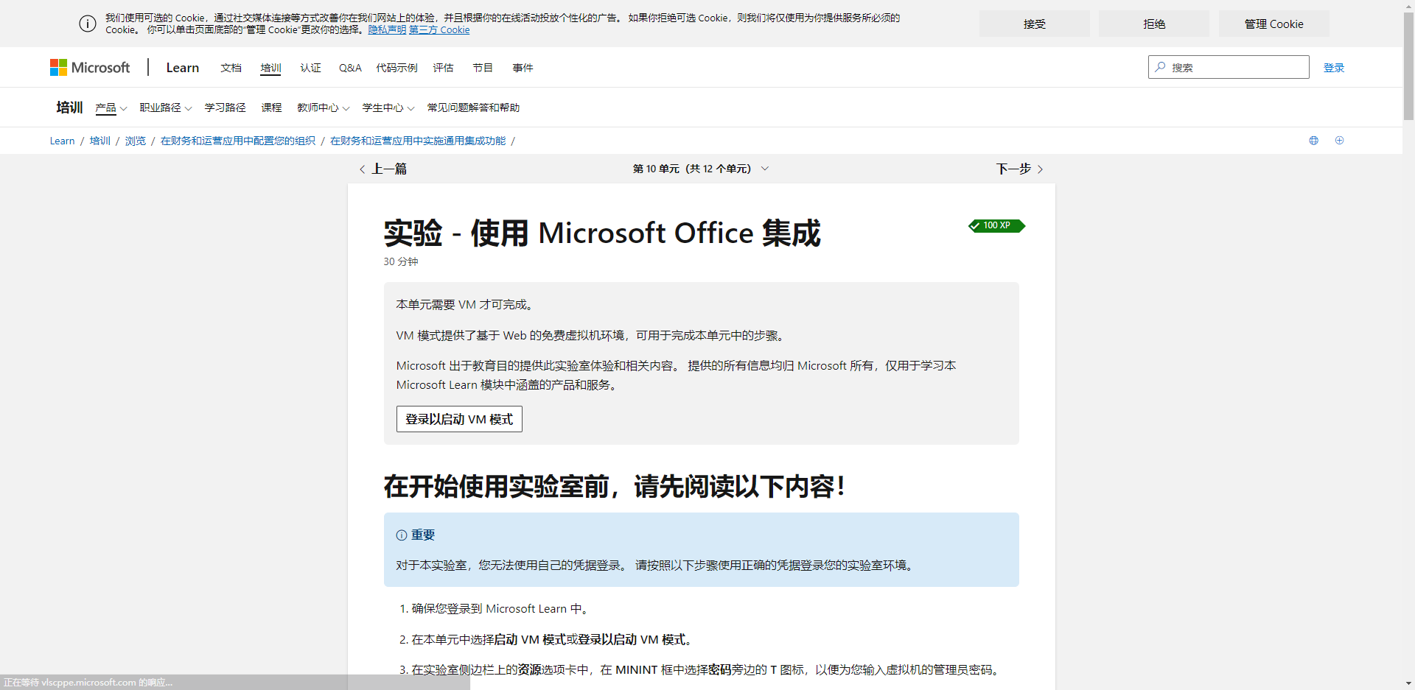The width and height of the screenshot is (1415, 690).
Task: Click the 登录以启动 VM 模式 button
Action: click(x=459, y=419)
